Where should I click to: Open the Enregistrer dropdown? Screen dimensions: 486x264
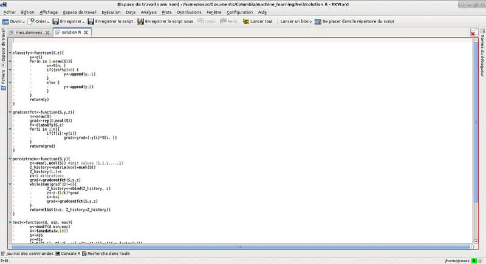69,21
